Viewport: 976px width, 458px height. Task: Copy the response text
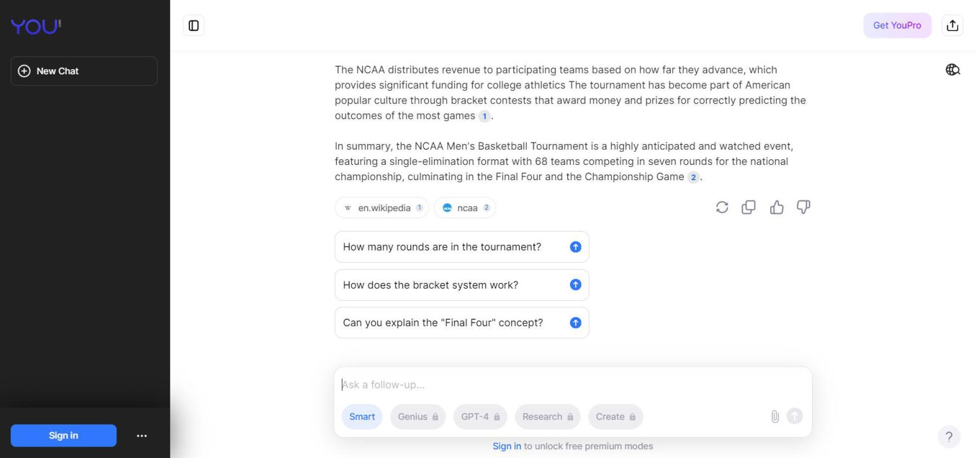tap(749, 207)
